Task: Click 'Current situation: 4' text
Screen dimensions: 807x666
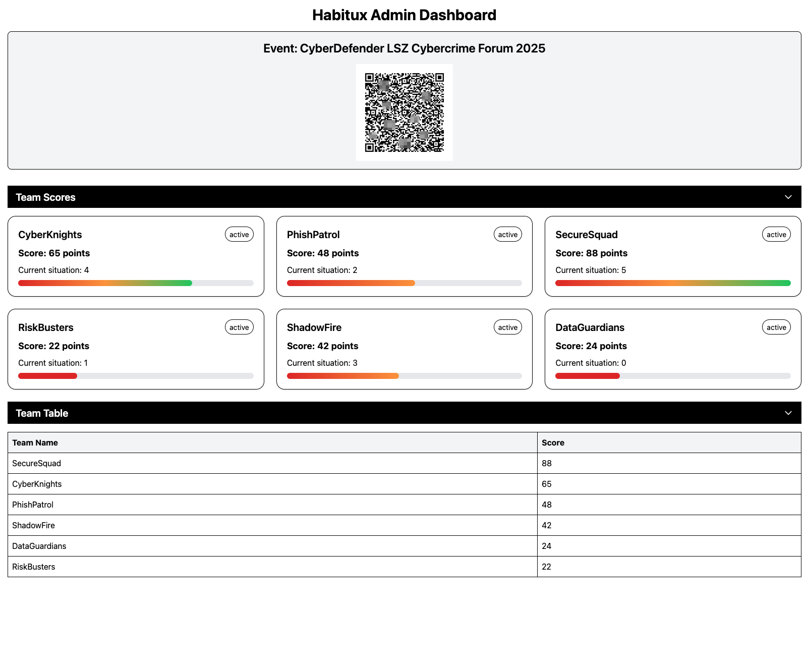Action: [x=53, y=270]
